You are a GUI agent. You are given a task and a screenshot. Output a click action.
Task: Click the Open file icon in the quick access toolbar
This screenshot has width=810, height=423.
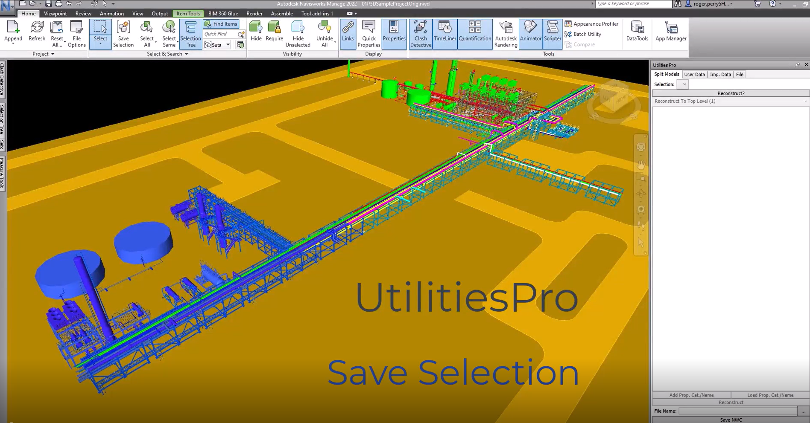click(x=33, y=4)
